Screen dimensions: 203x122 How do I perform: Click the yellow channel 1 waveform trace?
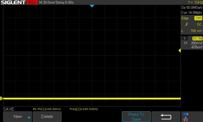pyautogui.click(x=92, y=99)
